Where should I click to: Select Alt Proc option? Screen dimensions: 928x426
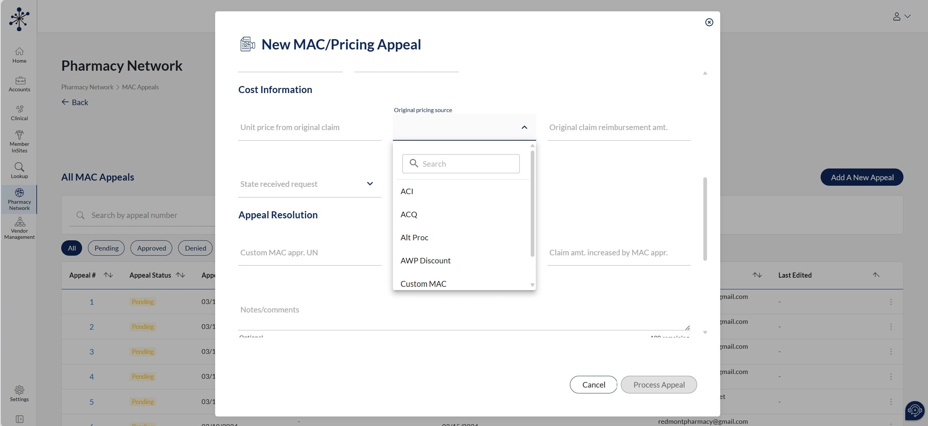[414, 238]
